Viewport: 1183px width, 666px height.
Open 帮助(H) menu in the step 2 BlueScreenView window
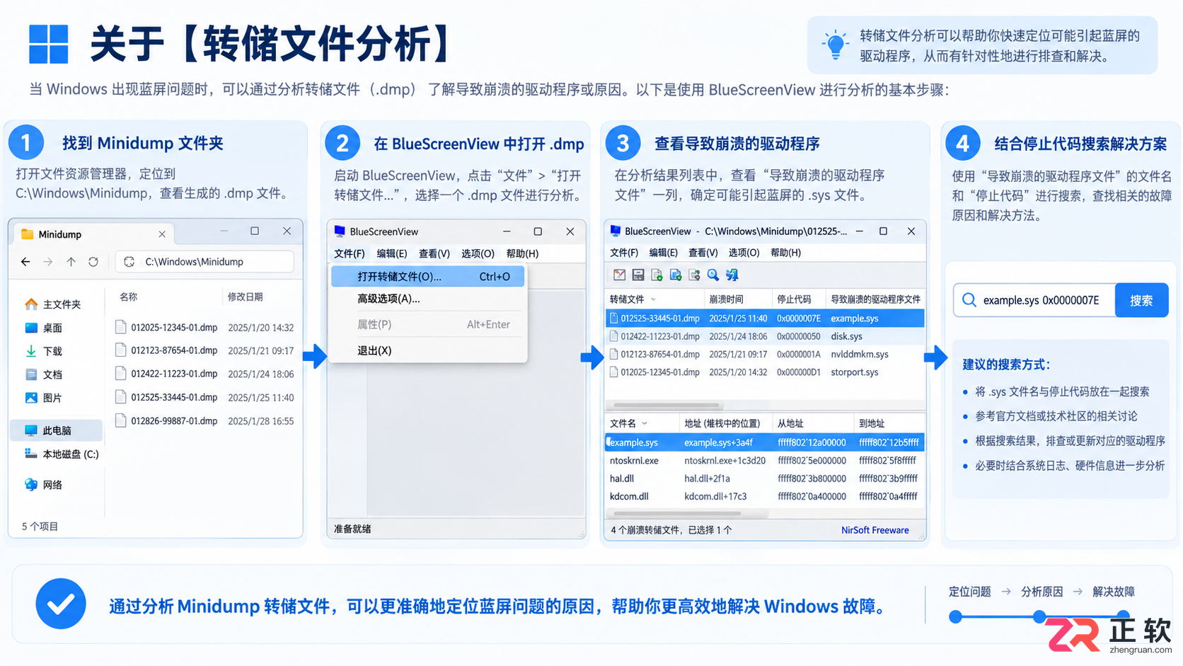[523, 253]
